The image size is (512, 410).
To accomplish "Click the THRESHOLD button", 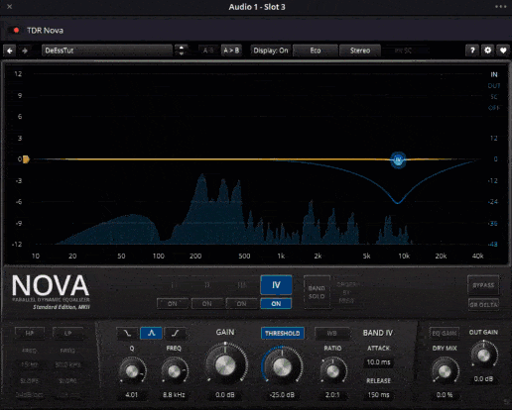I will [283, 333].
